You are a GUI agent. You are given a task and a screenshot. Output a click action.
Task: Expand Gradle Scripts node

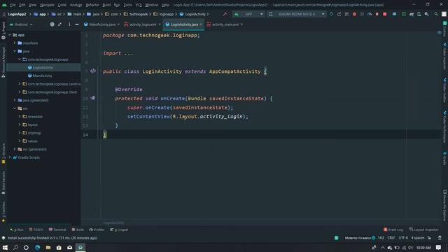coord(10,157)
